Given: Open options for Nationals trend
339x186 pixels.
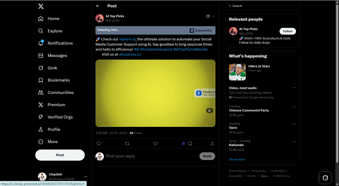Looking at the screenshot, I should pos(294,142).
